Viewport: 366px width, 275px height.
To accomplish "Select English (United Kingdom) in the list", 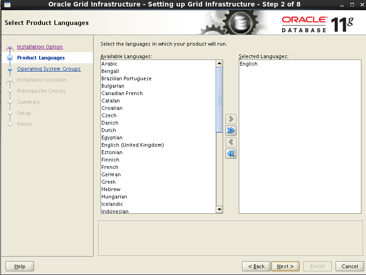I will pyautogui.click(x=159, y=145).
